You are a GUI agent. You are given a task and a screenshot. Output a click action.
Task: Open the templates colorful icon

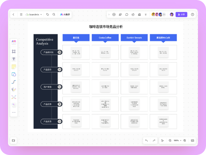14,42
